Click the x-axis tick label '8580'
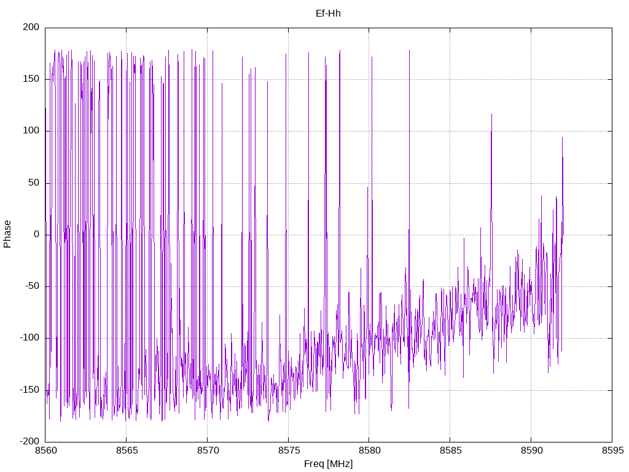 369,450
